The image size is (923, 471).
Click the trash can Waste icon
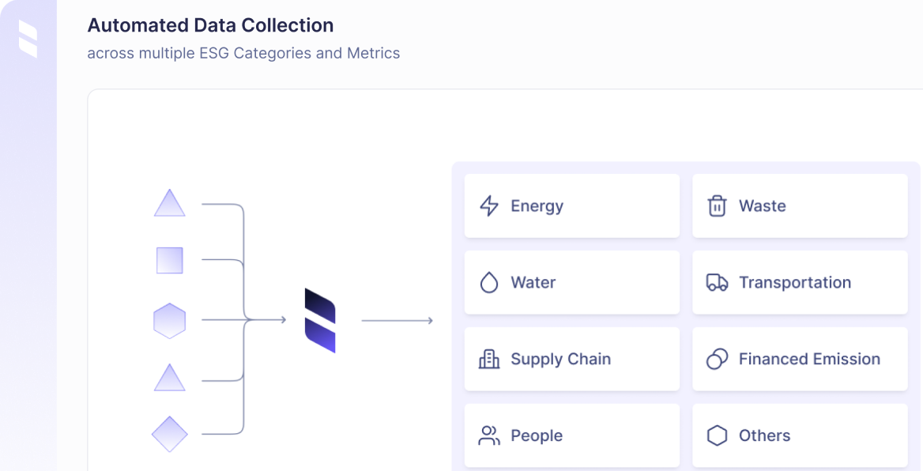[717, 206]
